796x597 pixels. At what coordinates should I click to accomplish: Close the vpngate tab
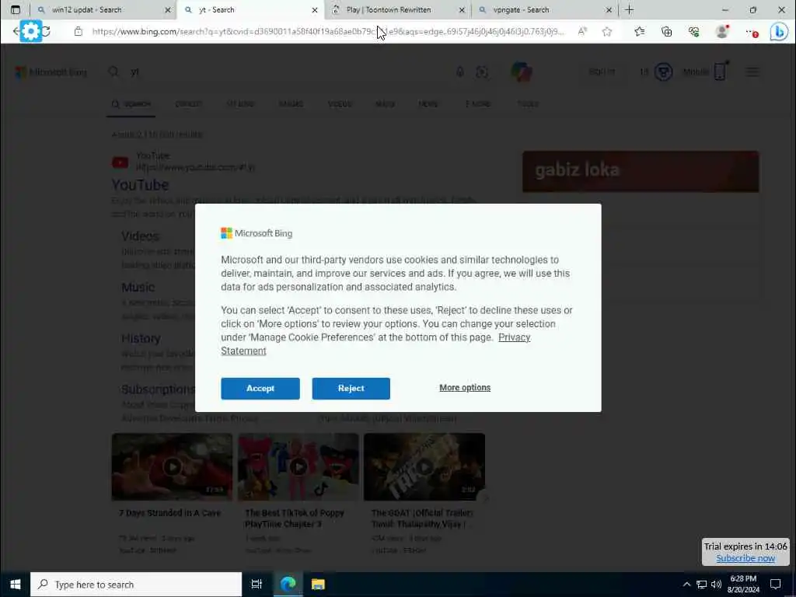[x=609, y=9]
